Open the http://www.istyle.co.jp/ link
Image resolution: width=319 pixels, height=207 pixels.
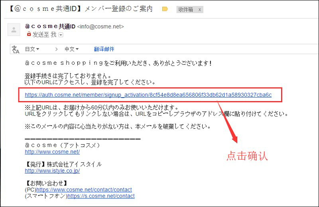point(52,171)
